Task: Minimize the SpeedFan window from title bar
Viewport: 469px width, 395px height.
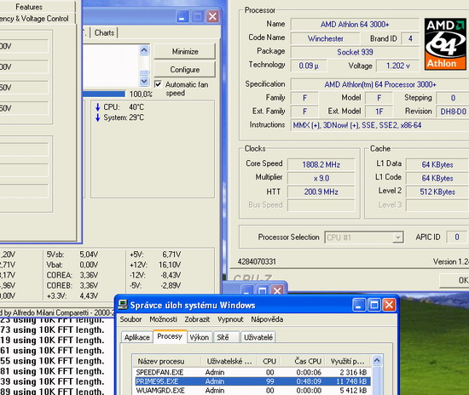Action: click(x=182, y=16)
